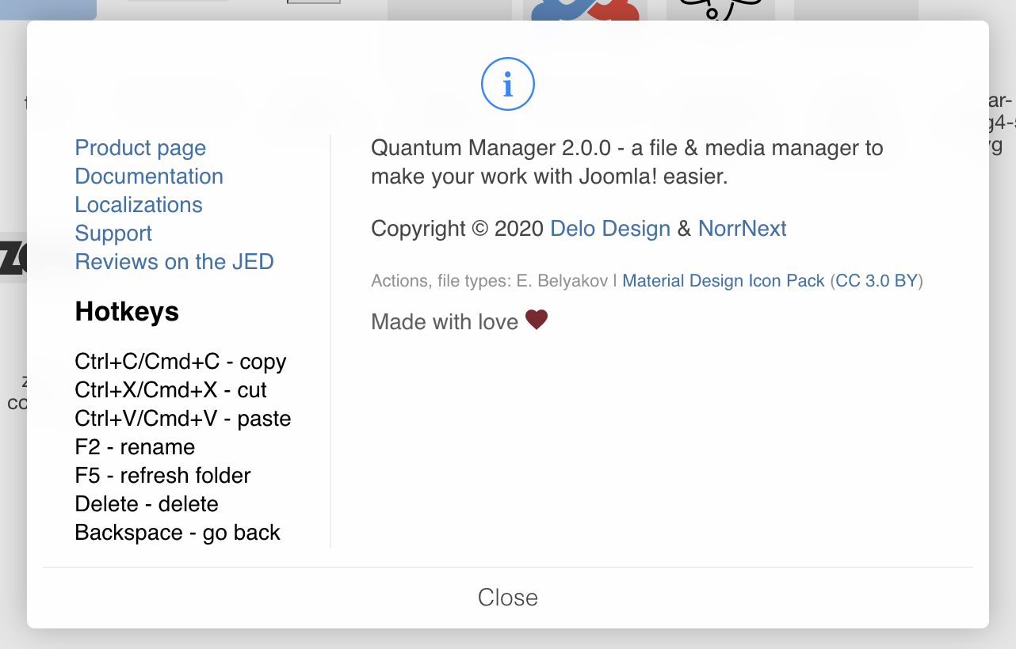Open the Product page link

tap(140, 148)
